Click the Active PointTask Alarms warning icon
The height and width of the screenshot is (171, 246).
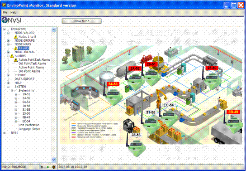coord(16,60)
